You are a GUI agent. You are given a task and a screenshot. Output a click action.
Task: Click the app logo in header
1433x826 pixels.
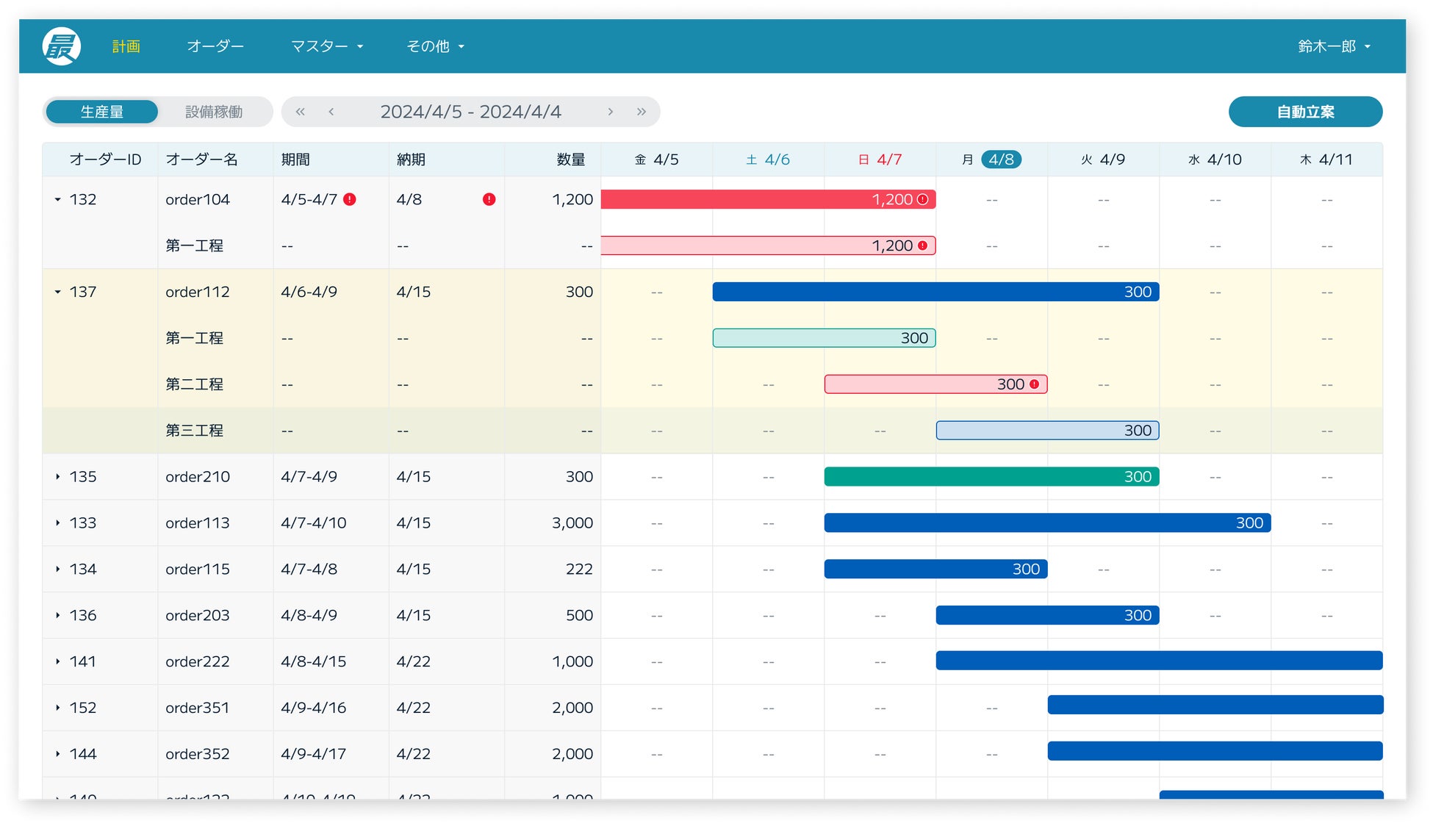click(62, 46)
